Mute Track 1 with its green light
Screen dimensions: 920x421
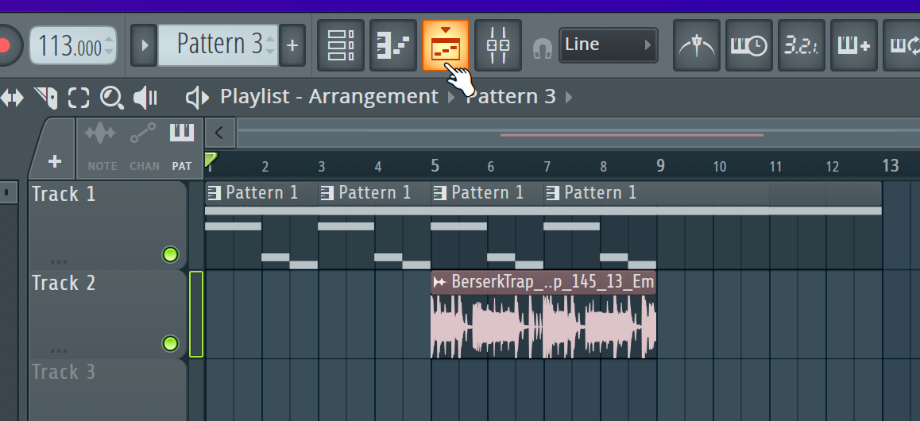(170, 255)
